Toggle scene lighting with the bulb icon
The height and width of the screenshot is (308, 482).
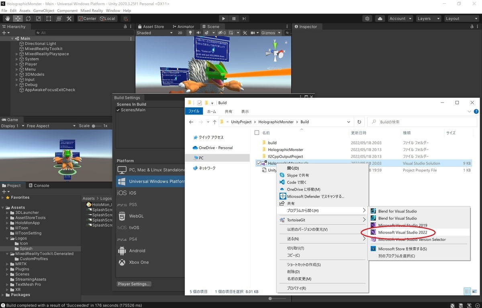click(x=190, y=33)
